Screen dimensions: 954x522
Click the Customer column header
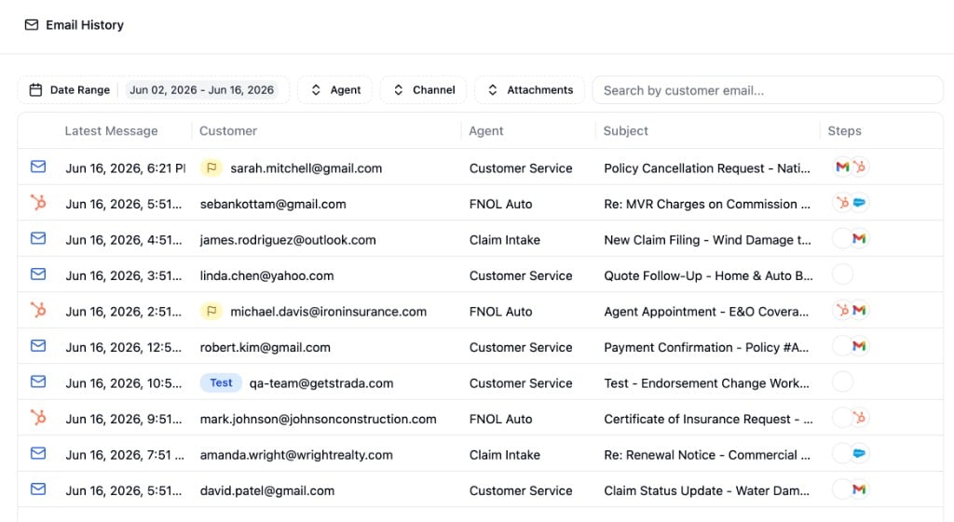pyautogui.click(x=228, y=130)
